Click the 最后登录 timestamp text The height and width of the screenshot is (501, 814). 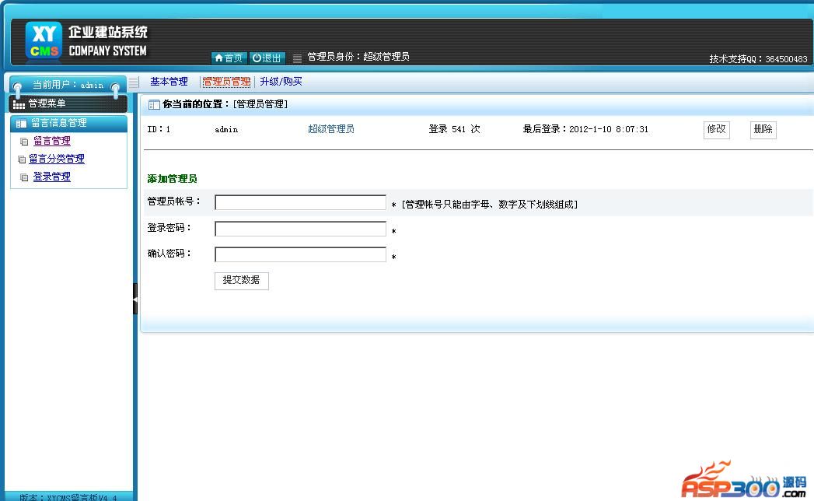585,129
